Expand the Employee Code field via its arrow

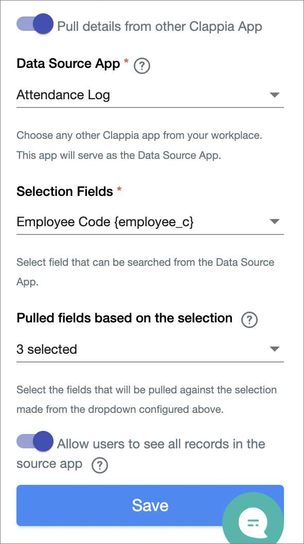(275, 222)
